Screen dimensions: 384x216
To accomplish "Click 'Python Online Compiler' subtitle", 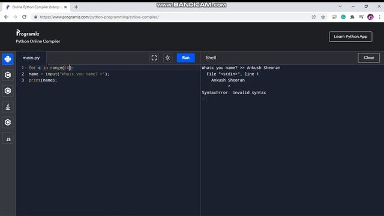I will coord(38,41).
